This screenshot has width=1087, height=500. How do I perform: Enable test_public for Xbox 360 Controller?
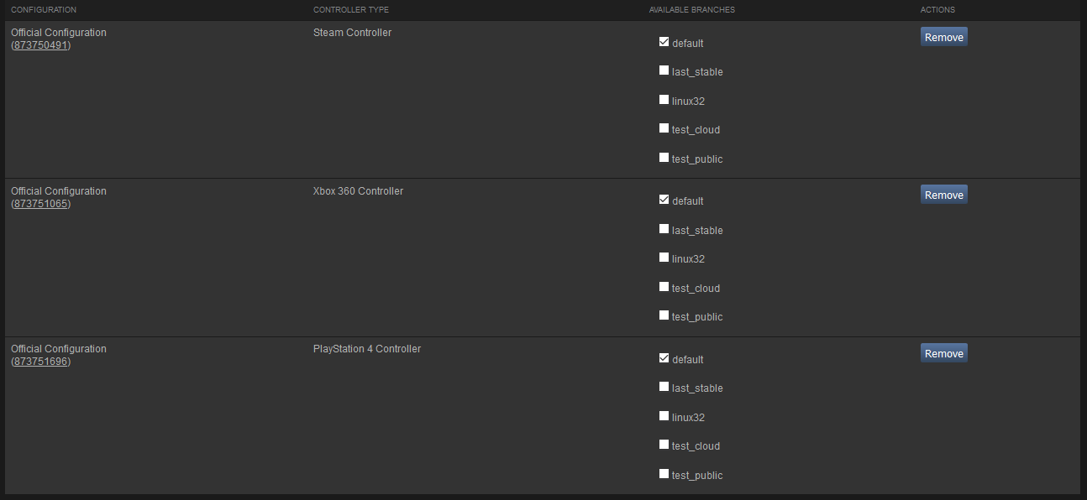pyautogui.click(x=664, y=315)
